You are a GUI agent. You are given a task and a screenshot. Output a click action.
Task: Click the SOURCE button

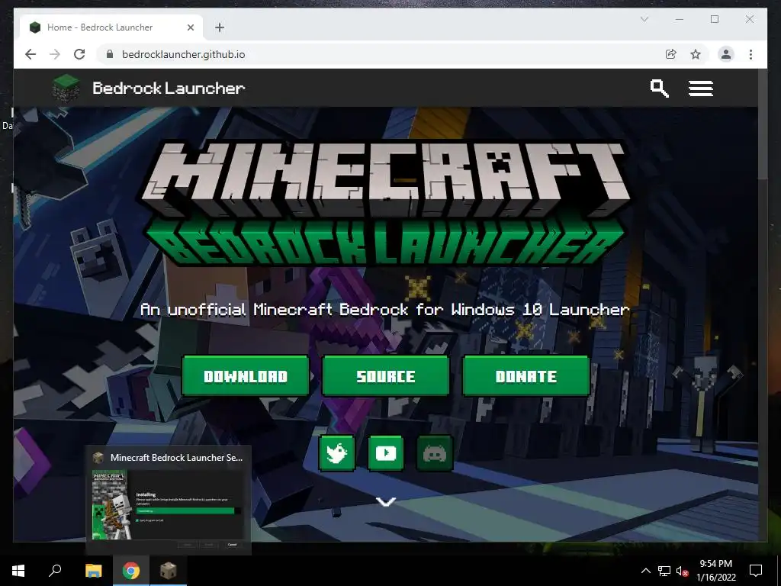[x=386, y=376]
